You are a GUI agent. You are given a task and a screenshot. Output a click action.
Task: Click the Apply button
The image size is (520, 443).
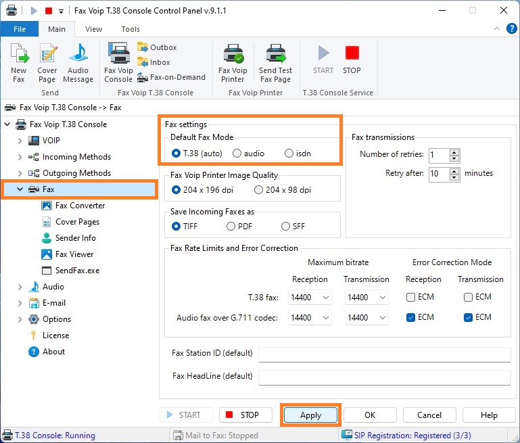coord(311,415)
